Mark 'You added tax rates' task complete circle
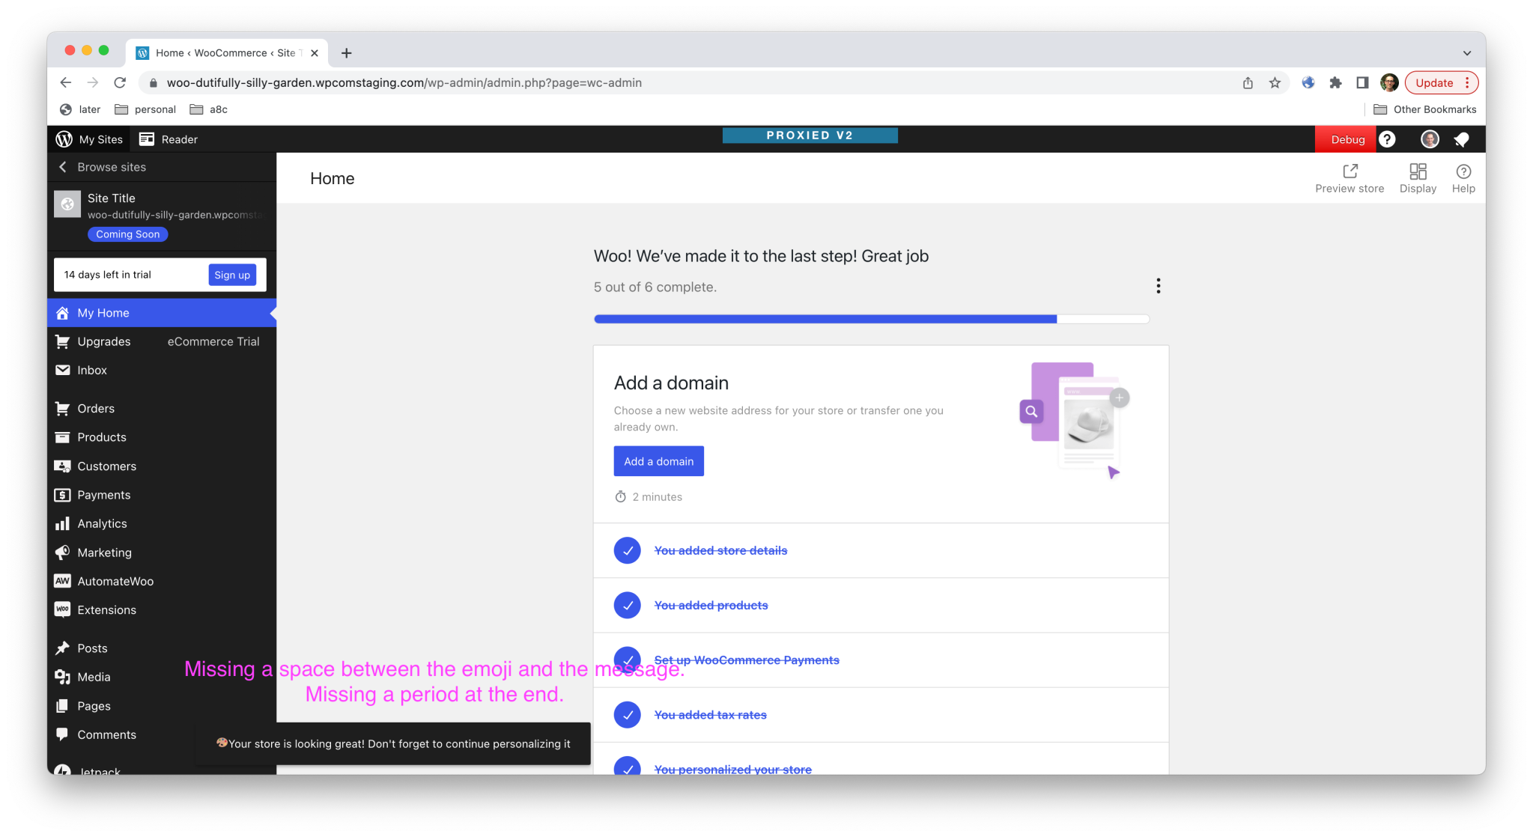 (x=627, y=715)
